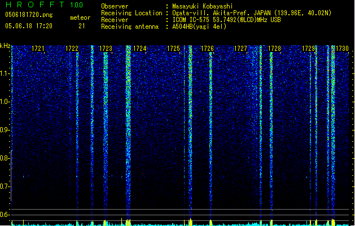Click the 1.0 frequency axis label
Screen dimensions: 355x226
(5, 102)
